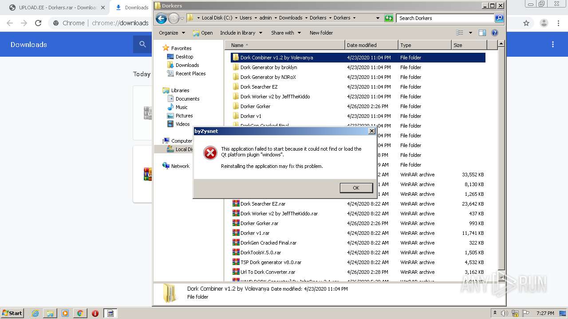Viewport: 568px width, 319px height.
Task: Click into the Search Dorkers field
Action: pos(445,18)
